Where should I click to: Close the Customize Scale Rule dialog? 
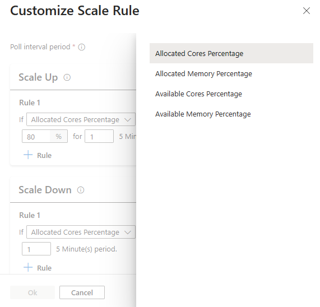click(307, 11)
